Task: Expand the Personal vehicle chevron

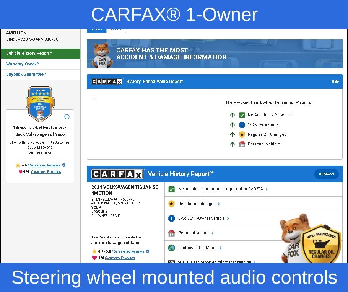Action: [x=213, y=233]
